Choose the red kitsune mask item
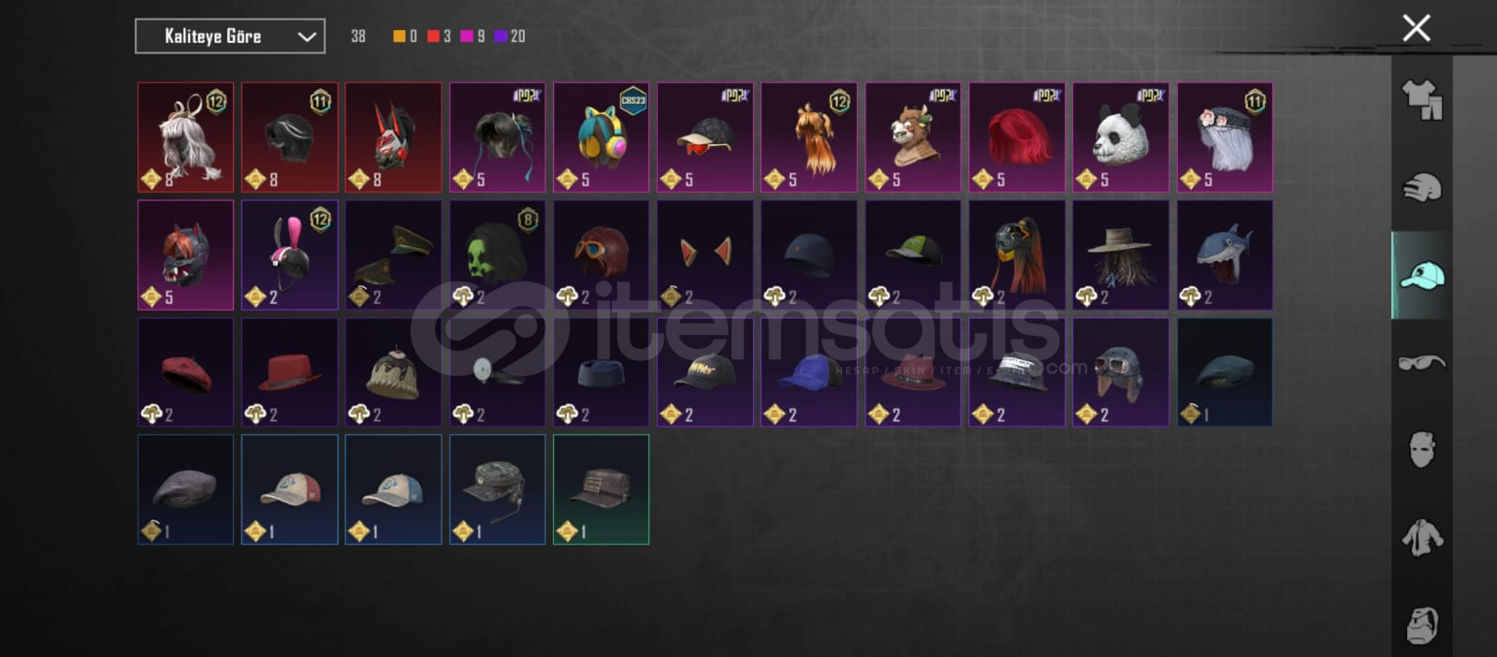The width and height of the screenshot is (1497, 657). pos(393,138)
